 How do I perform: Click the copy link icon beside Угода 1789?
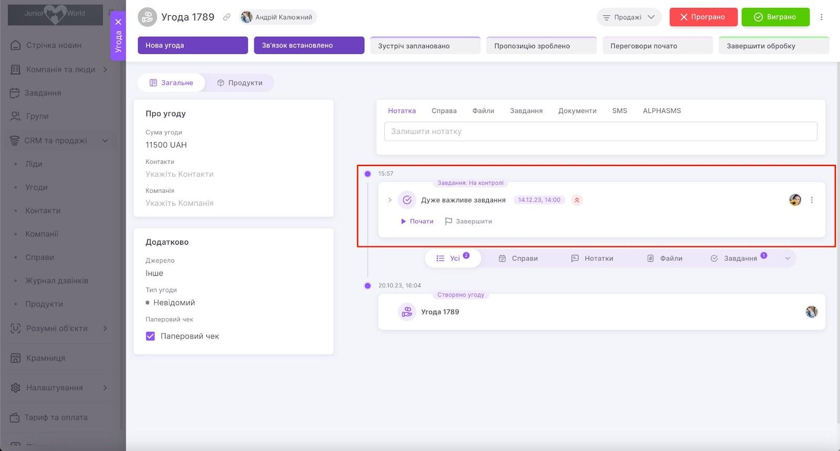(x=227, y=17)
